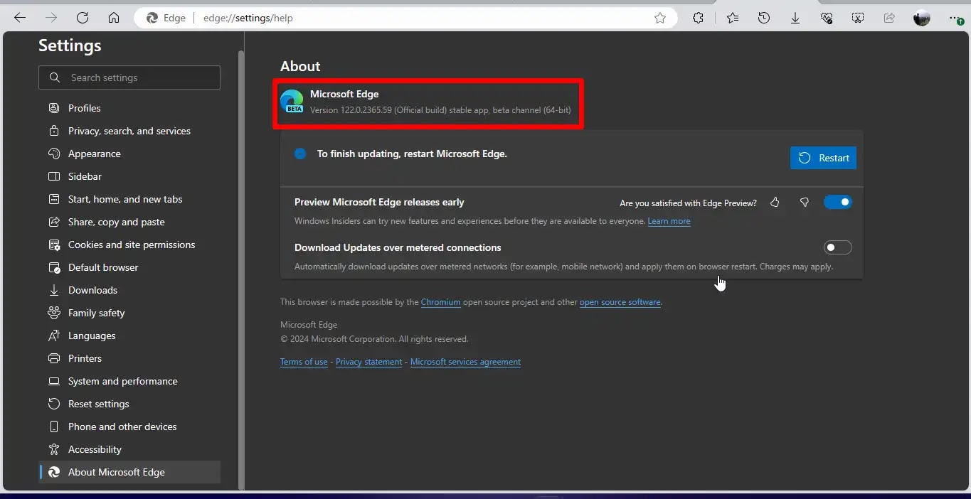Select About Microsoft Edge
The width and height of the screenshot is (971, 499).
[x=129, y=472]
